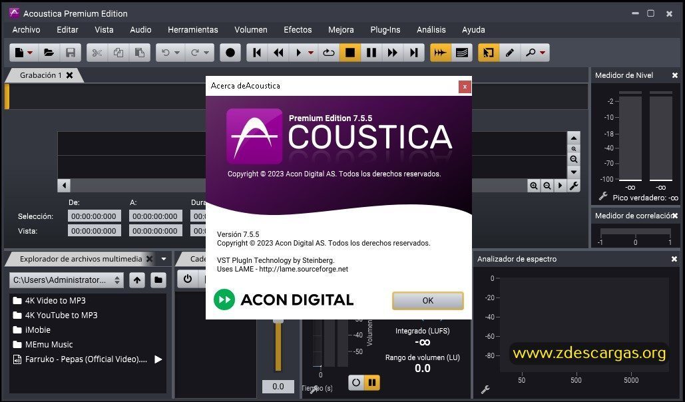Expand the Undo history dropdown
Screen dimensions: 685x402
(x=177, y=53)
